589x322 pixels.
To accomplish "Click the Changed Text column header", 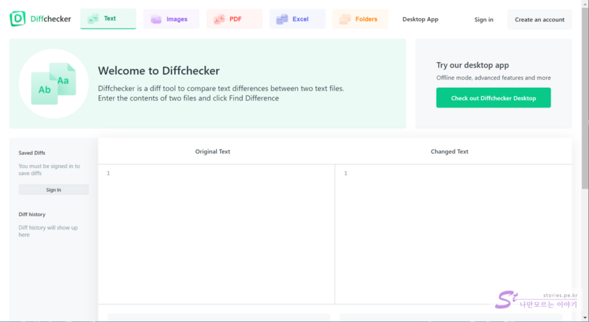I will tap(449, 151).
